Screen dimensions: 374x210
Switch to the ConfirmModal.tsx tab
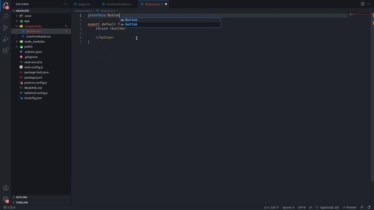click(x=118, y=4)
